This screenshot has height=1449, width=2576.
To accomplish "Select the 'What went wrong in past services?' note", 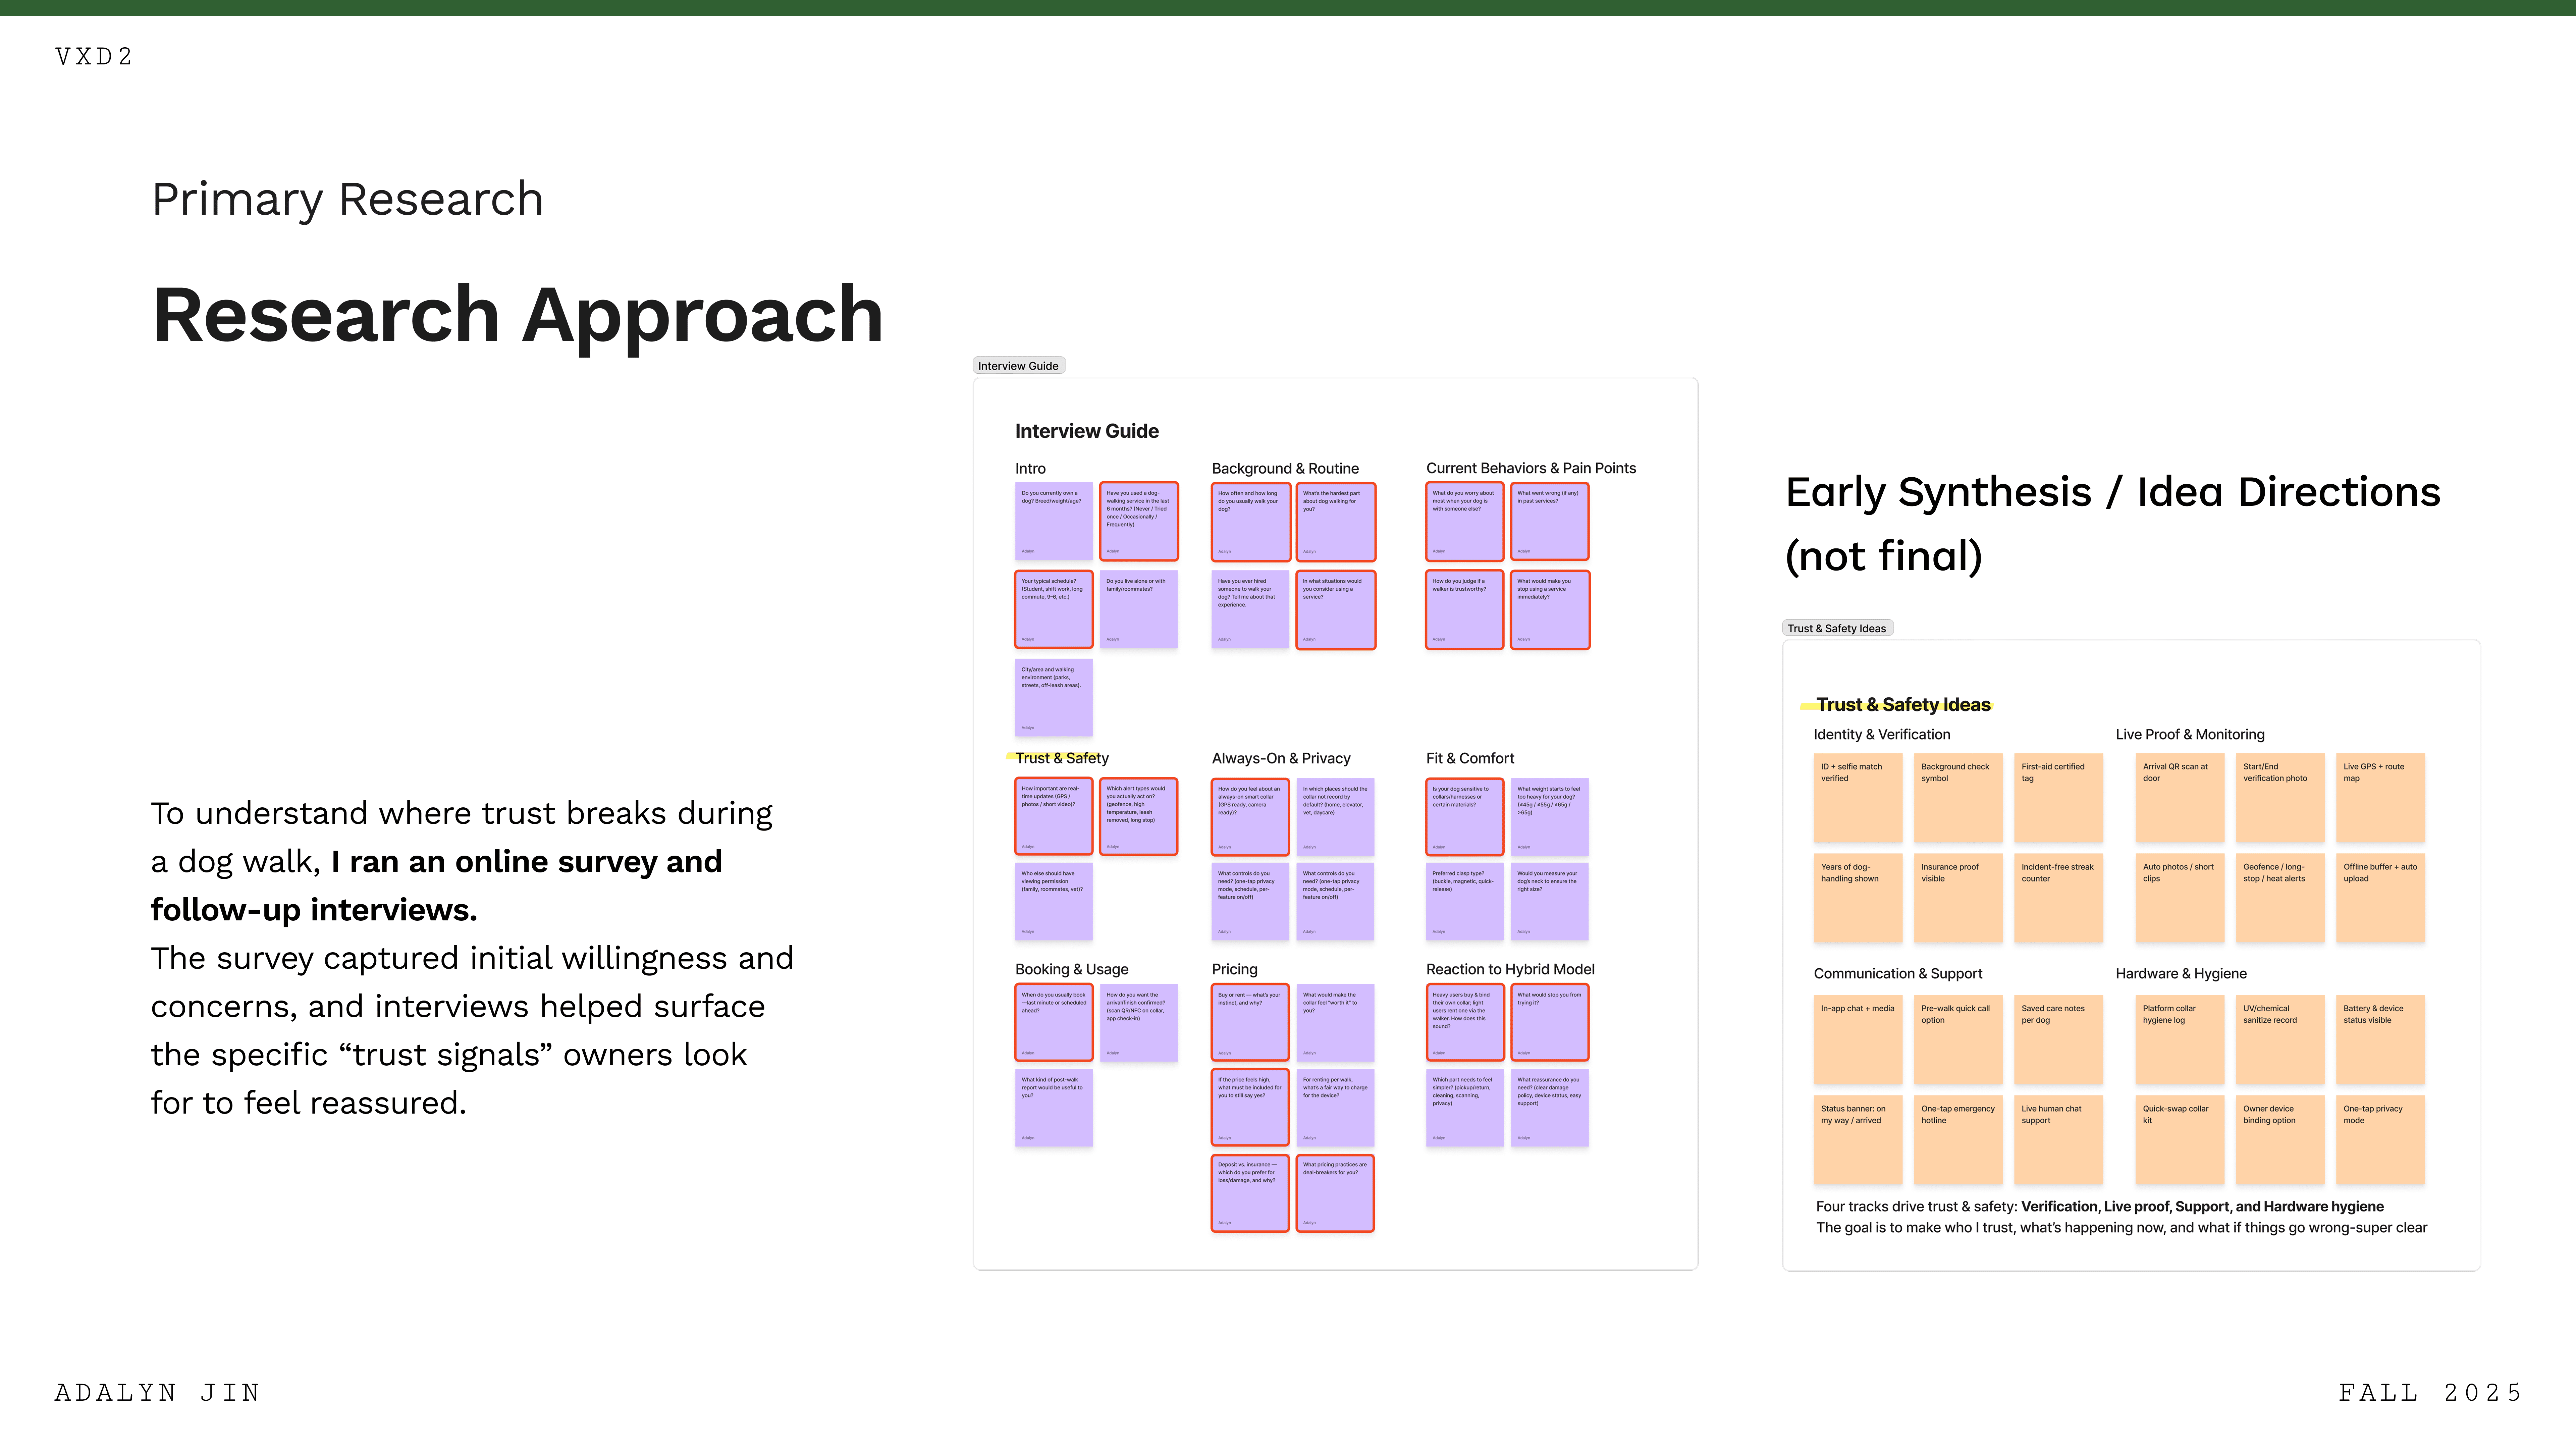I will click(1549, 521).
